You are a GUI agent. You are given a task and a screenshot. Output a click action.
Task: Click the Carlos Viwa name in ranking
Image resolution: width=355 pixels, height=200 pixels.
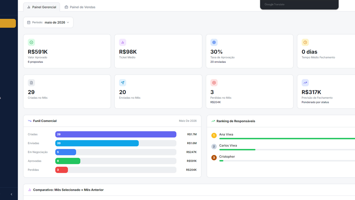point(228,146)
